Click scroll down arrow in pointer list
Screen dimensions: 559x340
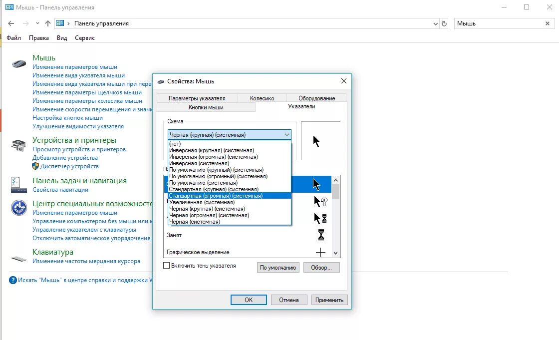click(335, 253)
